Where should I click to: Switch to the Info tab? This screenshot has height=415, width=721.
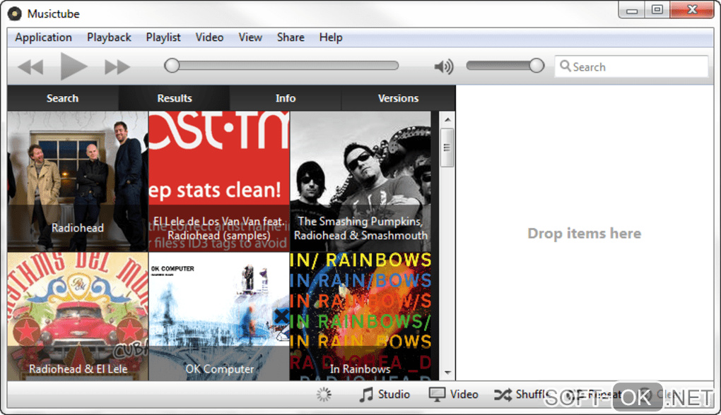[x=286, y=98]
